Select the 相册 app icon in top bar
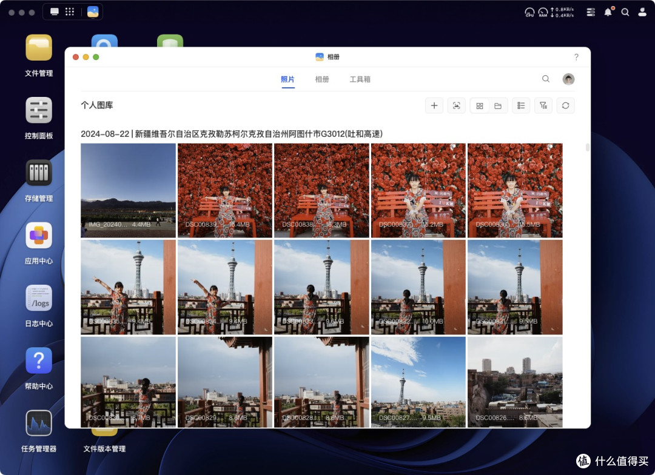This screenshot has height=475, width=655. click(93, 12)
